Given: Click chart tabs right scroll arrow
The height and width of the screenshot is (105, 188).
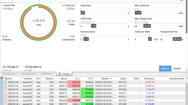Looking at the screenshot, I should click(x=185, y=74).
